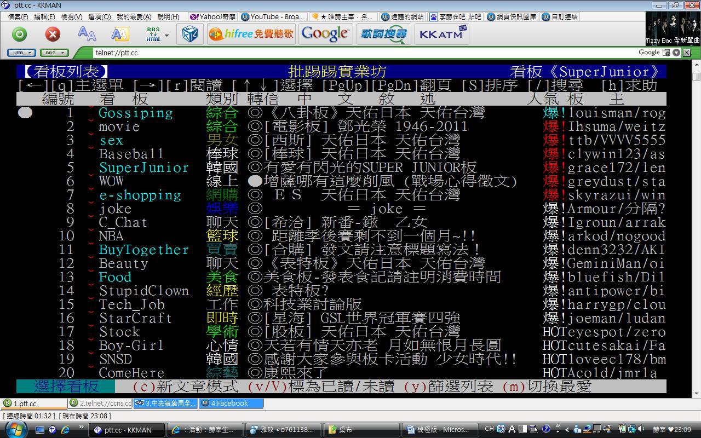The height and width of the screenshot is (438, 701).
Task: Click the BBS/HTML mode switch icon
Action: click(x=153, y=34)
